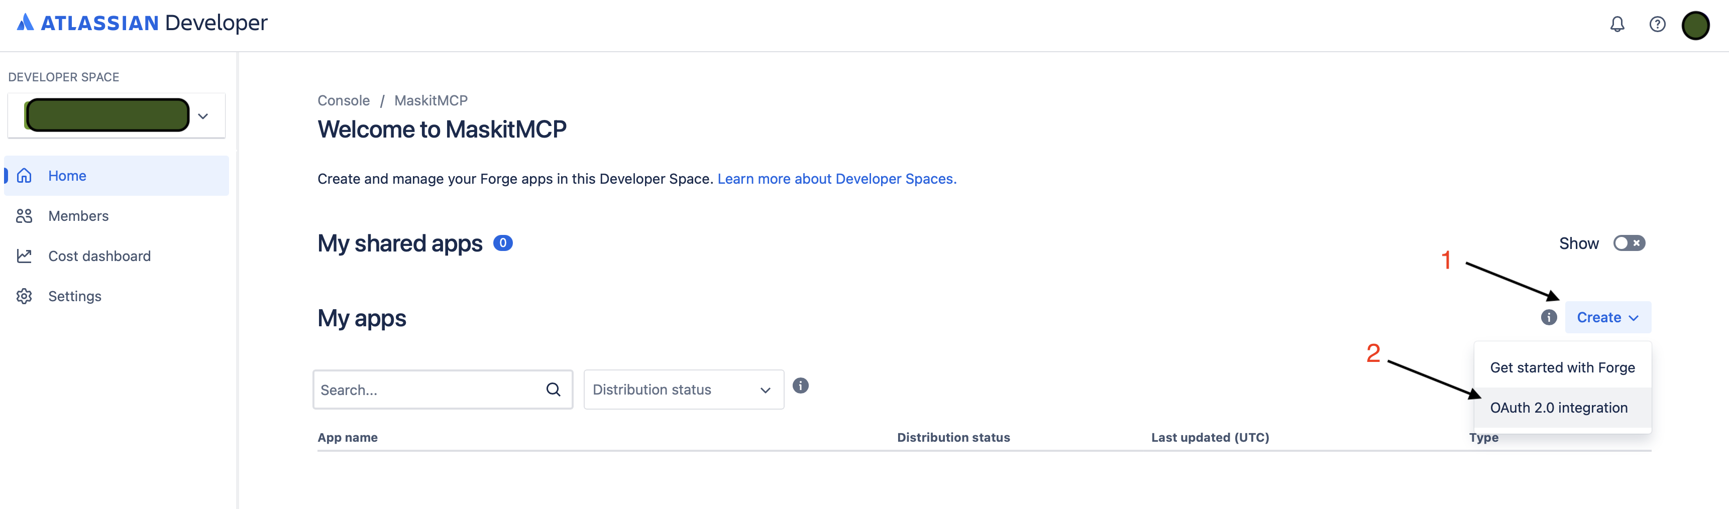
Task: Open the help question mark icon
Action: (1657, 25)
